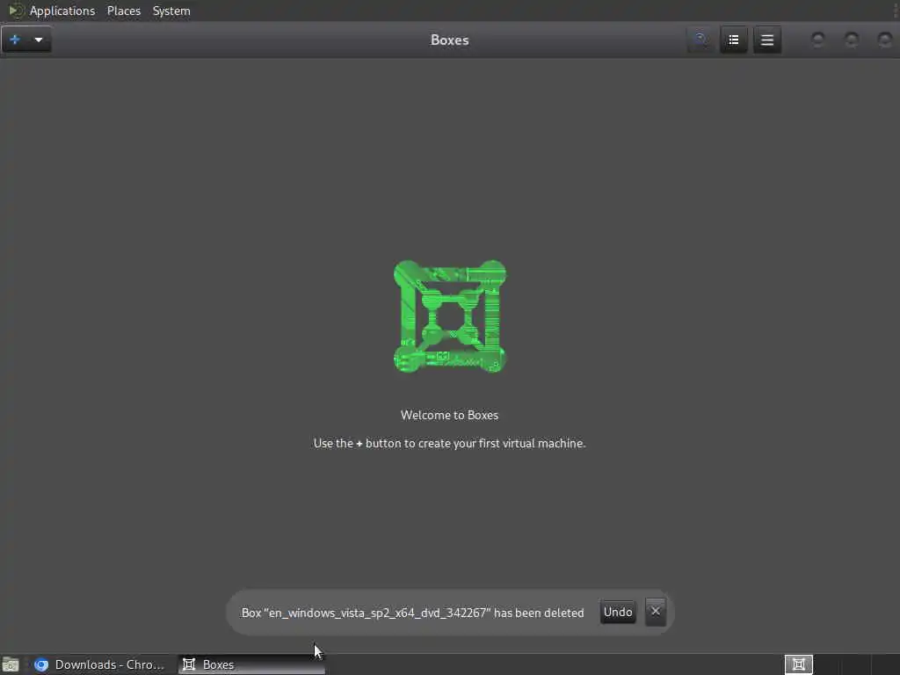Click the middle window control button in the header
This screenshot has width=900, height=675.
click(852, 40)
